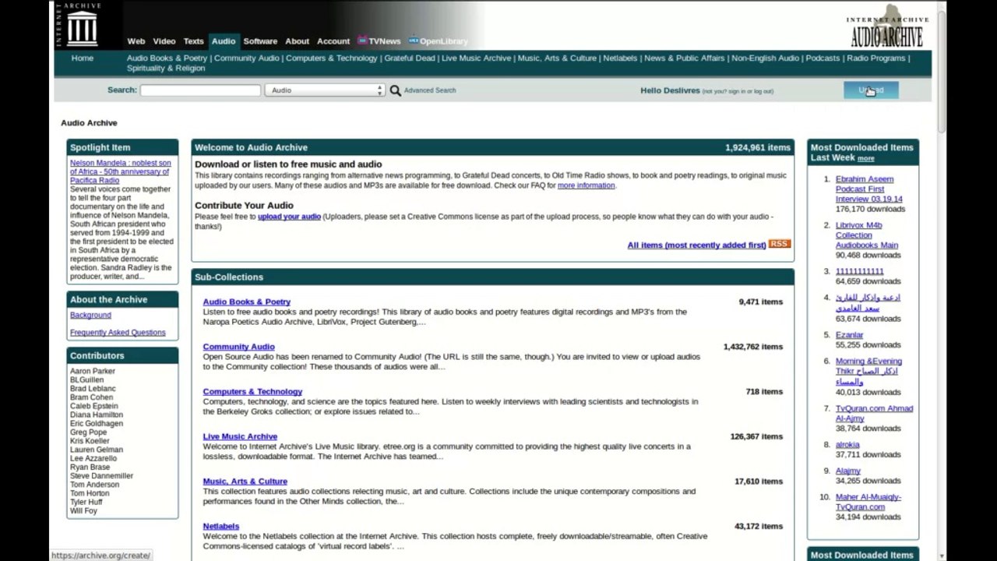Image resolution: width=997 pixels, height=561 pixels.
Task: Open Netlabels sub-collection link
Action: (220, 527)
